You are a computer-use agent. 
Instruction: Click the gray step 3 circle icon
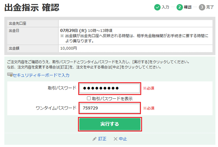(x=202, y=7)
